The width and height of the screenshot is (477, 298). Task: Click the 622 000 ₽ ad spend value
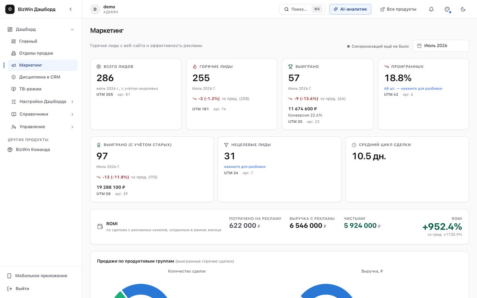tap(244, 226)
